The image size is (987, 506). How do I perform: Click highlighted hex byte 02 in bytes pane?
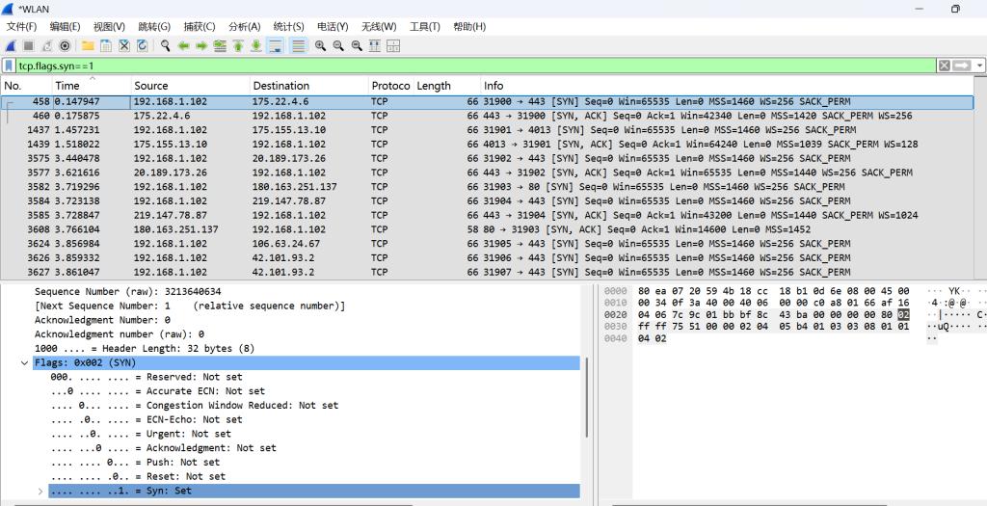pyautogui.click(x=903, y=314)
